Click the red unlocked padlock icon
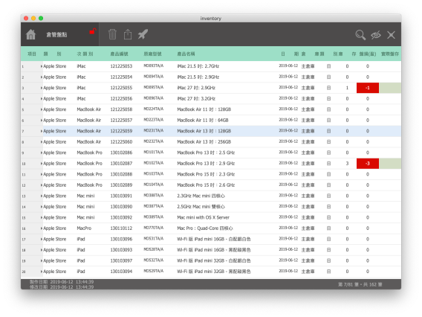The image size is (422, 317). 93,31
